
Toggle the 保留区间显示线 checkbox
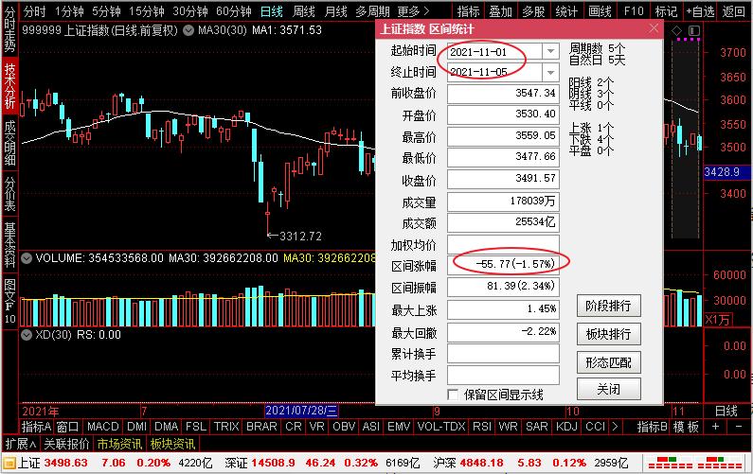(x=453, y=395)
